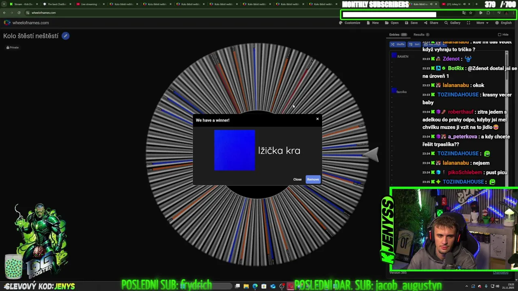Image resolution: width=518 pixels, height=291 pixels.
Task: Edit the wheel title with pencil icon
Action: pos(66,36)
